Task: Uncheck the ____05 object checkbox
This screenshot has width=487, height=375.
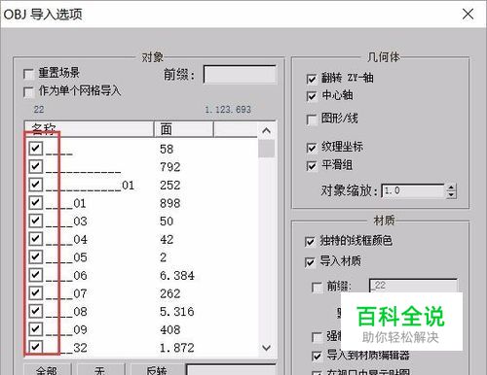Action: [x=36, y=256]
